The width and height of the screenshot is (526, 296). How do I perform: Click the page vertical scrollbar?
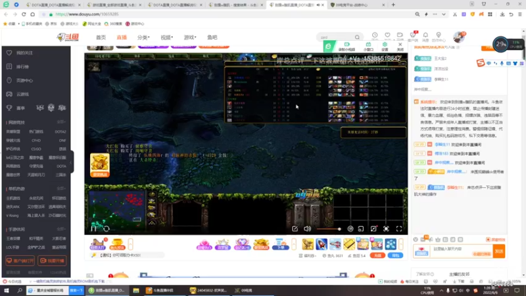(x=523, y=151)
